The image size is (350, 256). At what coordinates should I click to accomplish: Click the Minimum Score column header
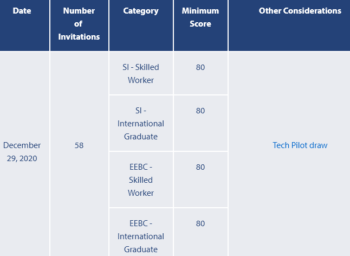[200, 17]
